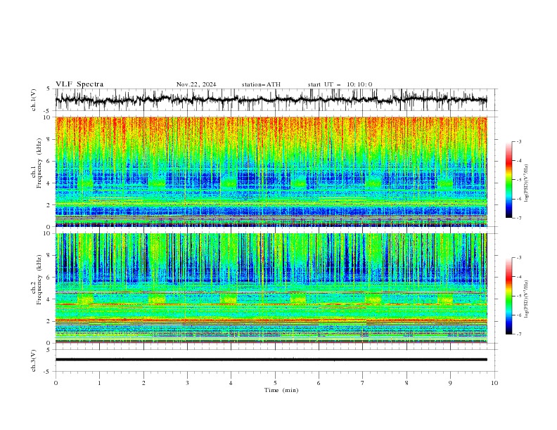Click the ch.1(V) waveform trace
557x430 pixels.
pos(271,100)
